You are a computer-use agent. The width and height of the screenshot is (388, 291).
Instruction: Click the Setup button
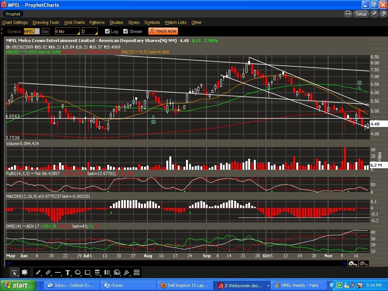click(361, 14)
